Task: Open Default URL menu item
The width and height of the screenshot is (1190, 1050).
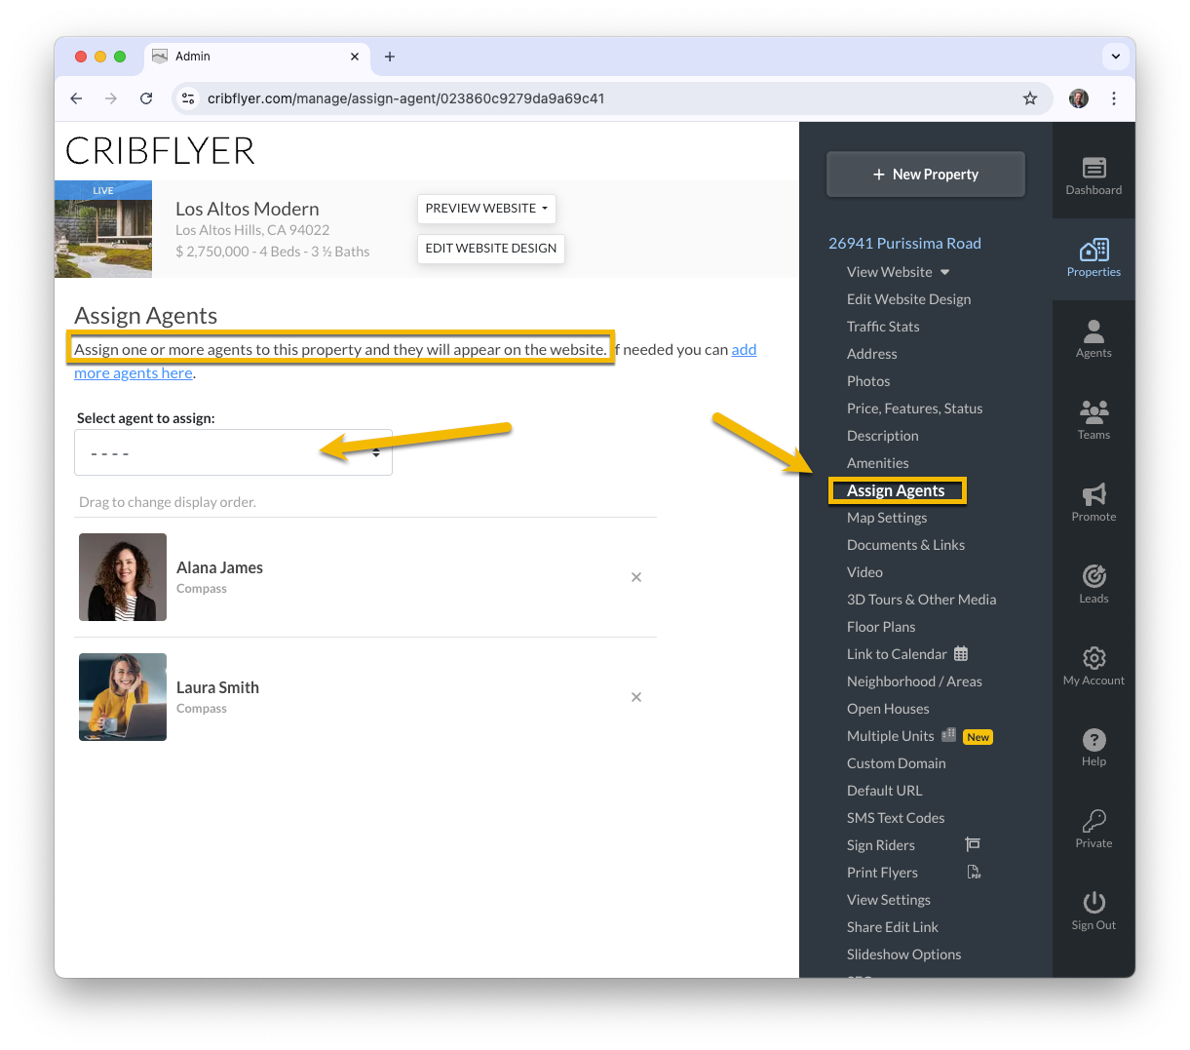Action: point(884,791)
